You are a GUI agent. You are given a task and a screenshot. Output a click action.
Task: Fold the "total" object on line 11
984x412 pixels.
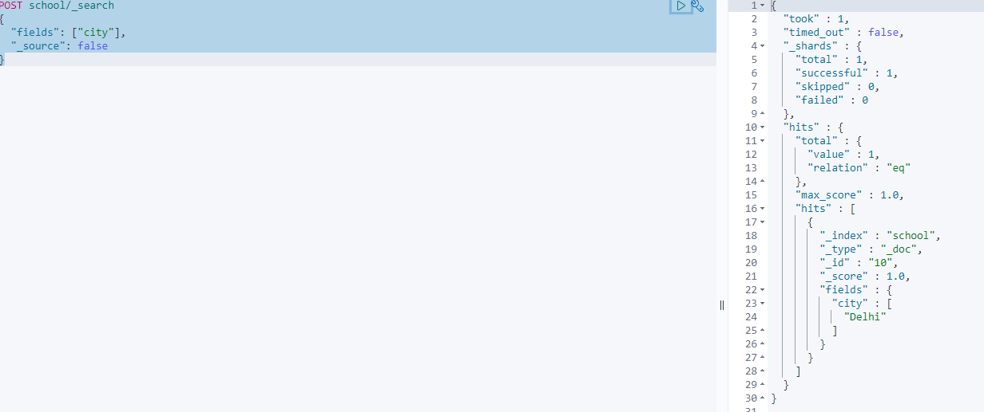click(x=763, y=141)
